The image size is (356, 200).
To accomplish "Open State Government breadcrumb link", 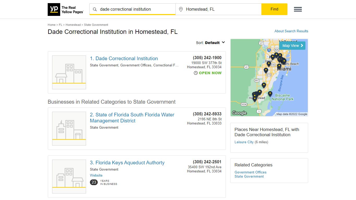I will pos(96,25).
